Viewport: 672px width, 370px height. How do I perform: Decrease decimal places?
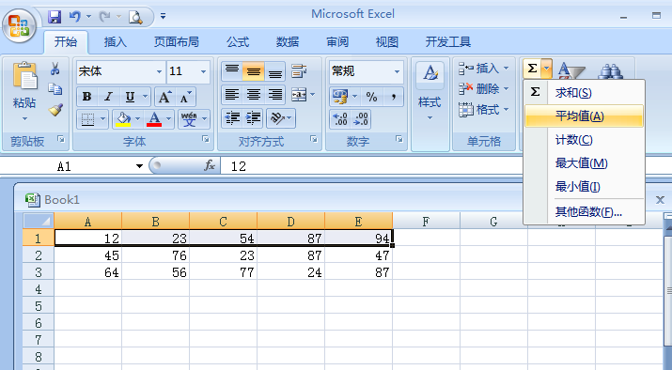pyautogui.click(x=361, y=119)
